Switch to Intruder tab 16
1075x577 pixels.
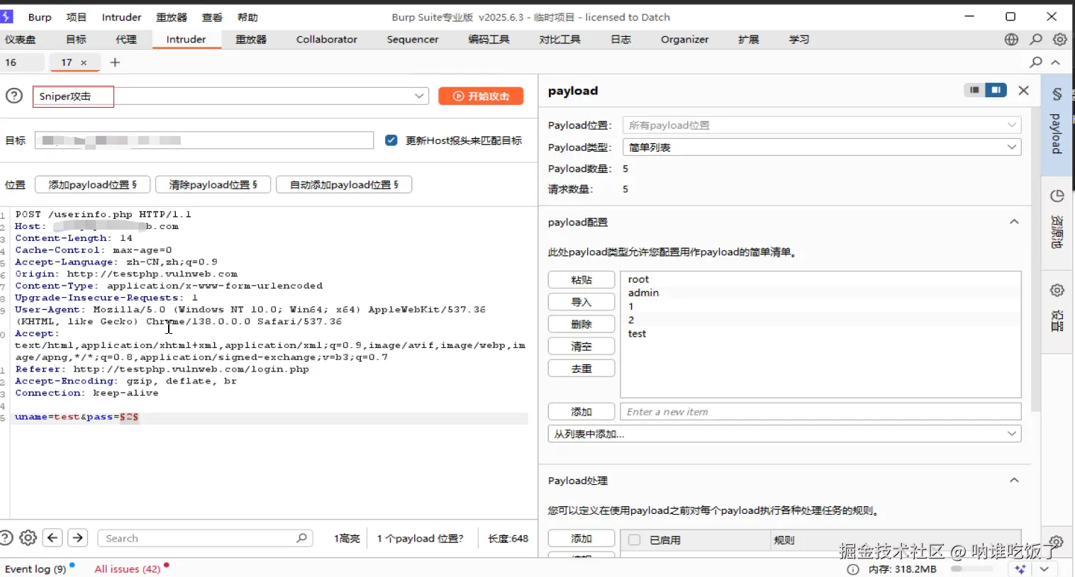(x=11, y=62)
